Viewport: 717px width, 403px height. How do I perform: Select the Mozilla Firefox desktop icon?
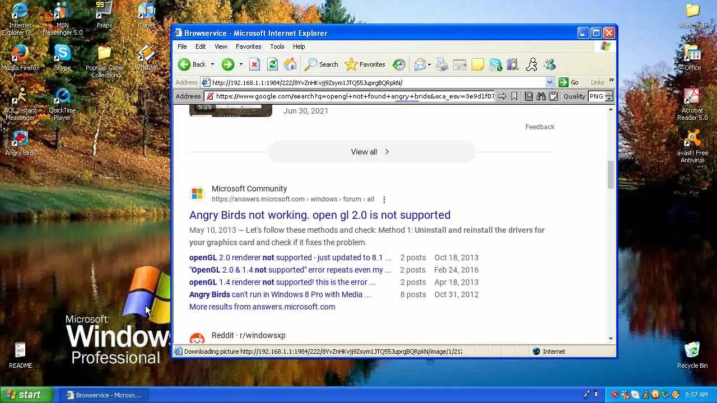(x=20, y=58)
